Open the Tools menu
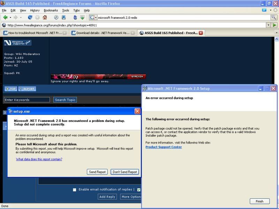This screenshot has height=209, width=279. pyautogui.click(x=66, y=10)
